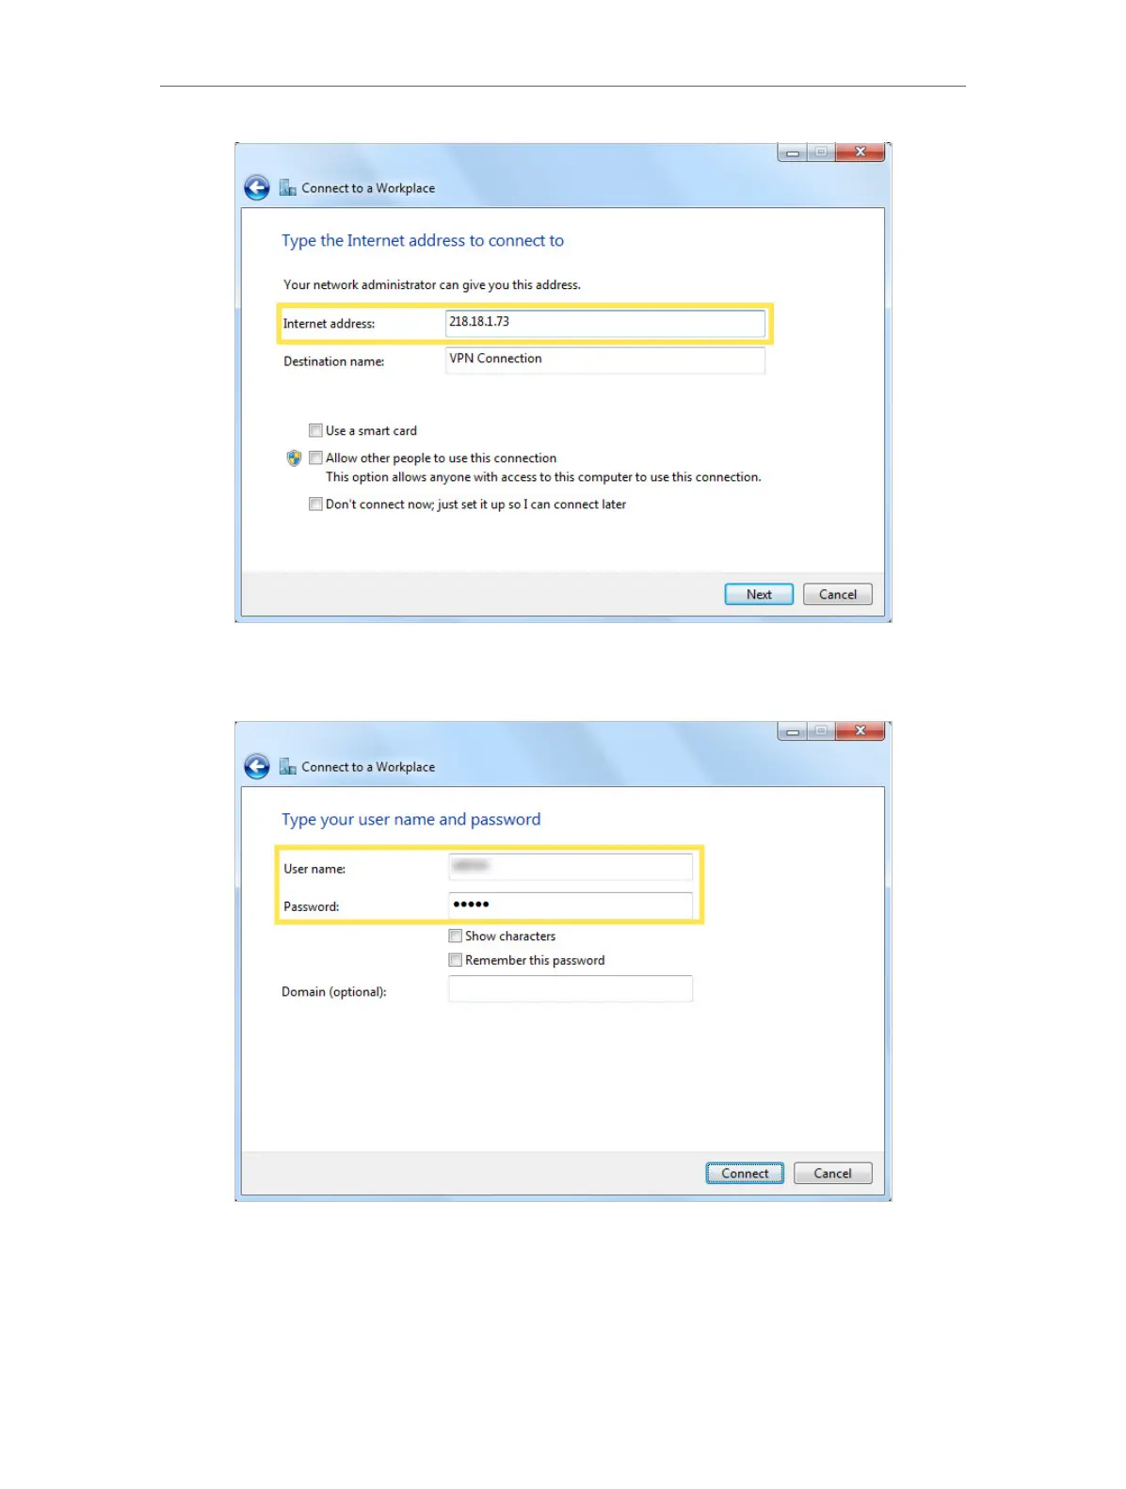Click the Connect button

point(745,1173)
